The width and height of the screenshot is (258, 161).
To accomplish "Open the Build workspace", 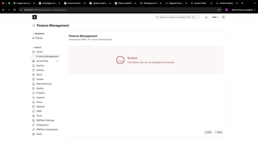I will (x=39, y=134).
